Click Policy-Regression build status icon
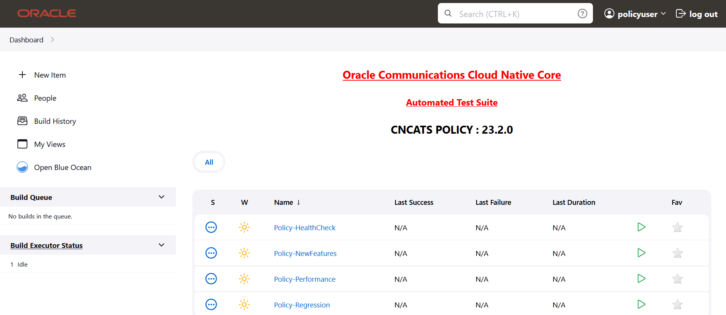The width and height of the screenshot is (726, 315). coord(211,304)
